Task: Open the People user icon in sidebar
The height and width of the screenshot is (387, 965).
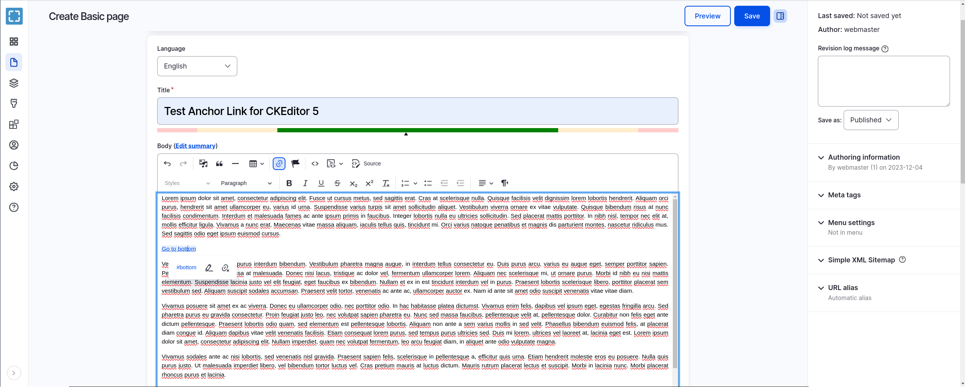Action: pos(14,145)
